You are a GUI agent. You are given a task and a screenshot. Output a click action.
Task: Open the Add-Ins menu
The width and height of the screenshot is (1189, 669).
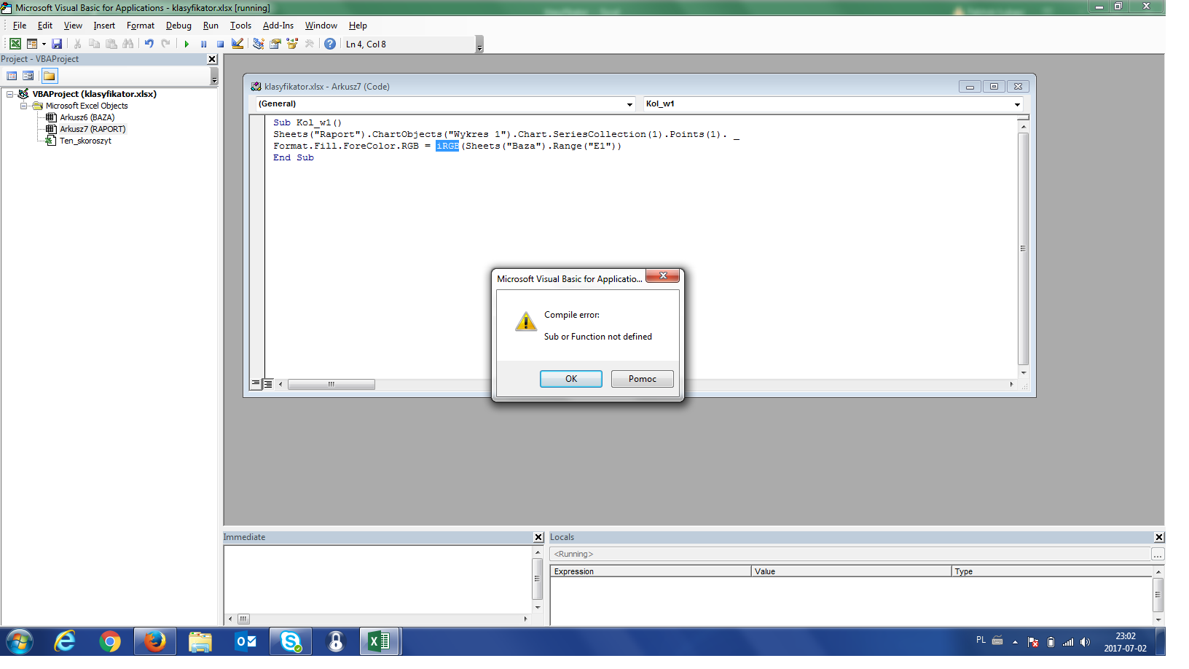(278, 26)
